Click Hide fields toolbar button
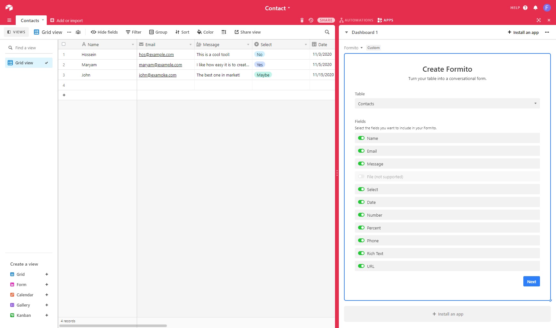The image size is (556, 328). [104, 32]
